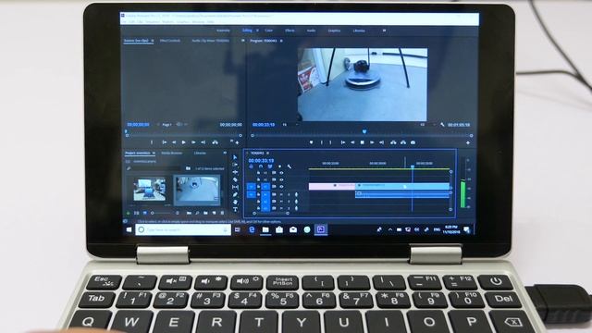Open Program monitor button editor plus
Image resolution: width=592 pixels, height=333 pixels.
468,142
